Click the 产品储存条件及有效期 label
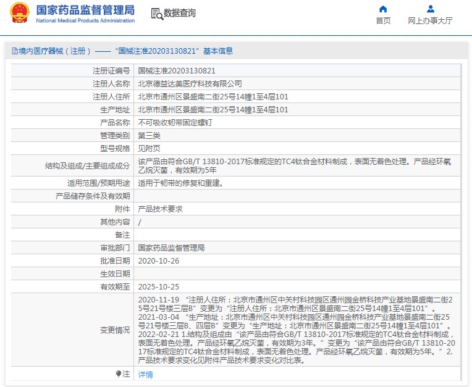 [x=93, y=196]
